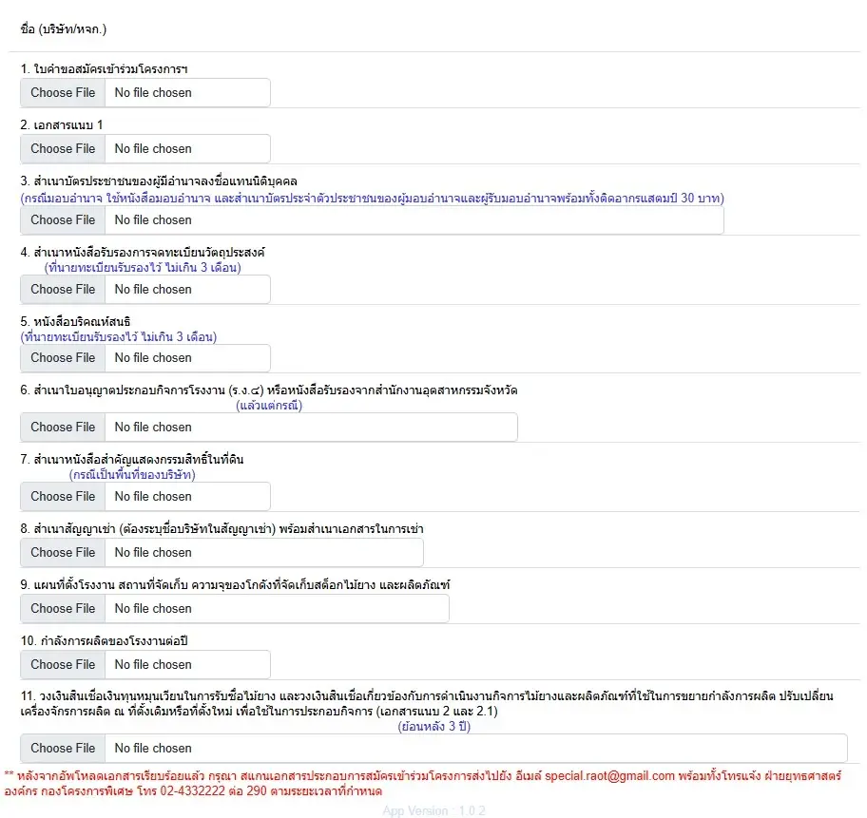Click Choose File for item 7 land title deed
This screenshot has width=867, height=818.
(x=63, y=496)
